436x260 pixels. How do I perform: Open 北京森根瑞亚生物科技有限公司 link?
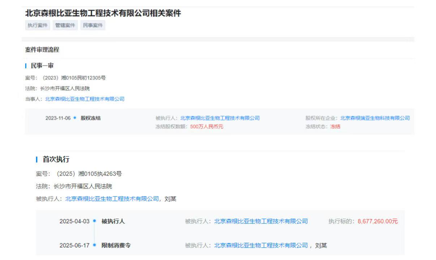point(375,118)
